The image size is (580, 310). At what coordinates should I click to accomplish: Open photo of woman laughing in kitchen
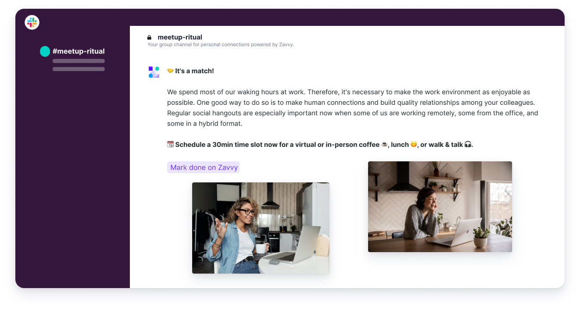coord(440,207)
